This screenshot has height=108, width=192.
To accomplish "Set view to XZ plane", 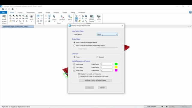I will pyautogui.click(x=17, y=18).
